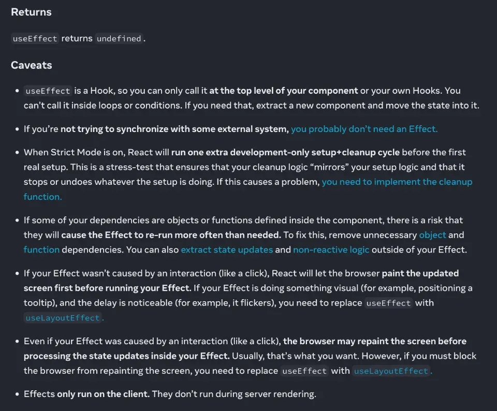Click the "Returns" section heading

click(x=31, y=12)
